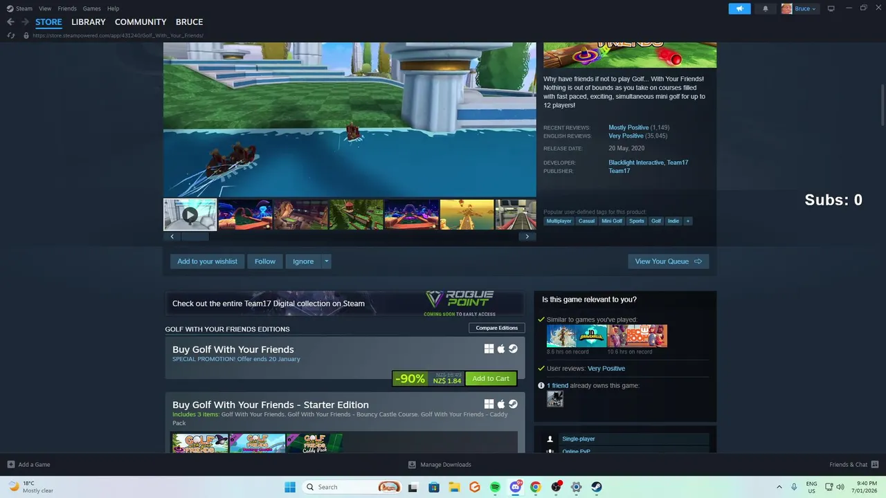Click the Caddy Pack item thumbnail

click(x=314, y=443)
